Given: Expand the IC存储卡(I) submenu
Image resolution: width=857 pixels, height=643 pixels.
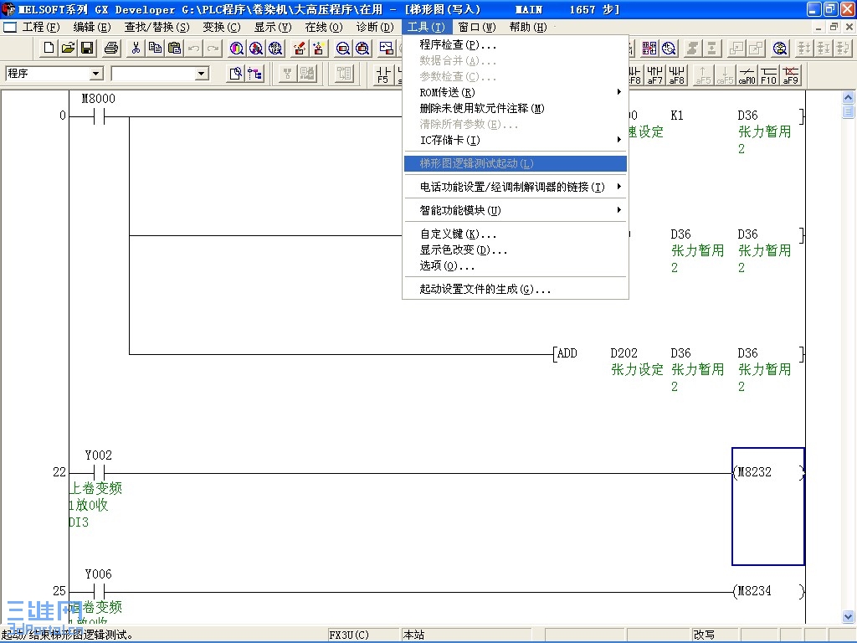Looking at the screenshot, I should [516, 140].
